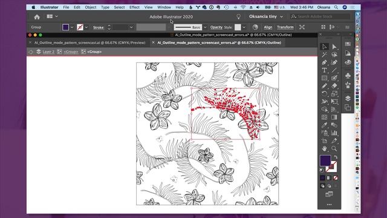Select the Pencil tool
The width and height of the screenshot is (387, 218).
324,86
